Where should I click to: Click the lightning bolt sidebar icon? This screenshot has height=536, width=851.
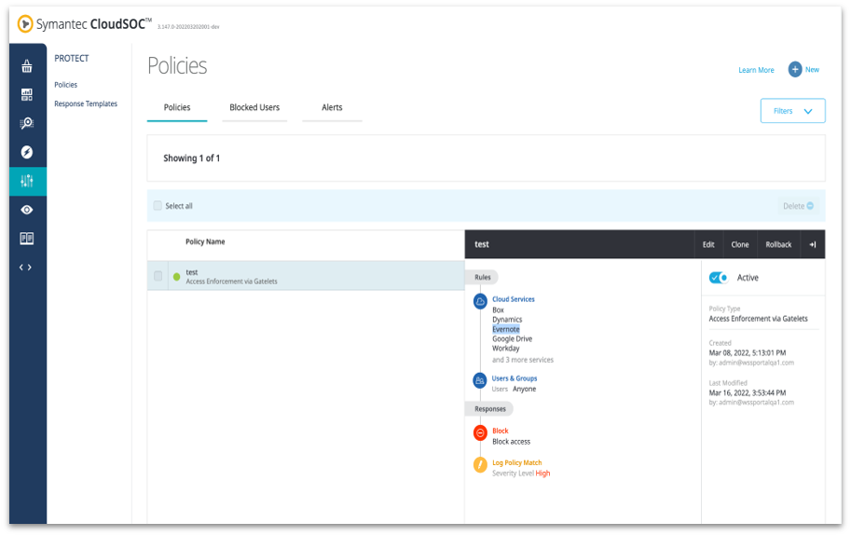(x=27, y=152)
